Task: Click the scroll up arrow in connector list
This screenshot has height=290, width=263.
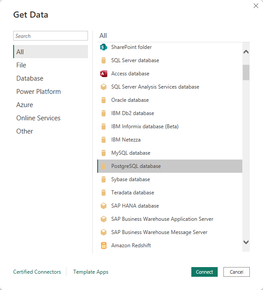Action: click(246, 52)
